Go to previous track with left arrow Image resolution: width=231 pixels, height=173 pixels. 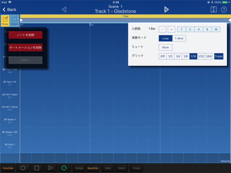point(64,10)
